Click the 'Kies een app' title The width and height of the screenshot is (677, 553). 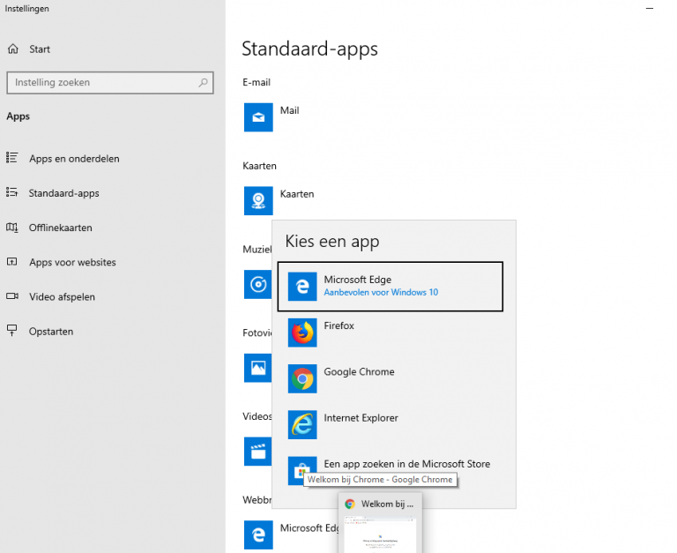(332, 242)
